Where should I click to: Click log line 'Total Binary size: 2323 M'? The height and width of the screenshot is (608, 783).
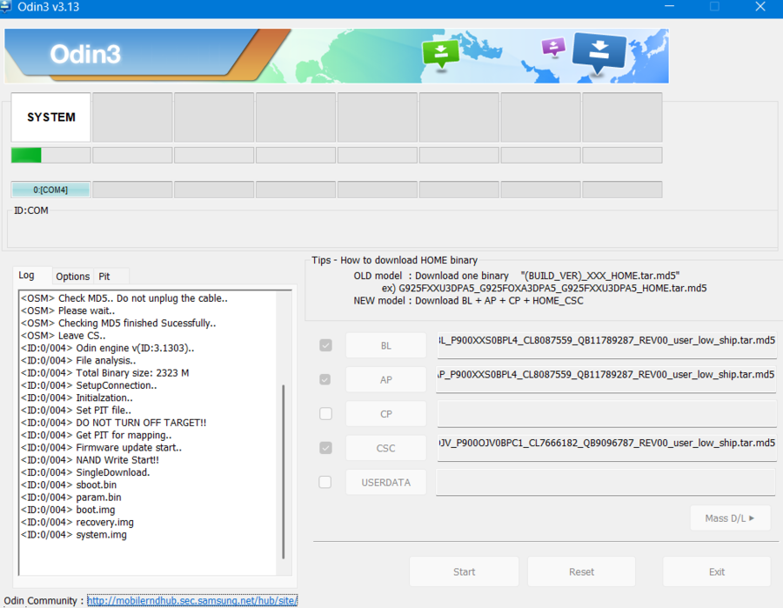click(105, 373)
